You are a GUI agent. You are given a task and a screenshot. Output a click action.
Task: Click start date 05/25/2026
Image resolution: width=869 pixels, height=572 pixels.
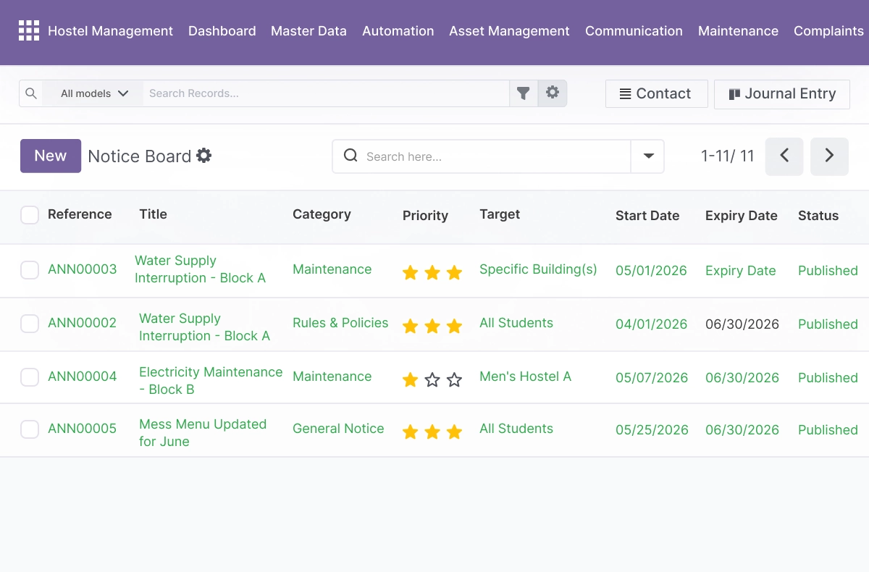click(652, 430)
